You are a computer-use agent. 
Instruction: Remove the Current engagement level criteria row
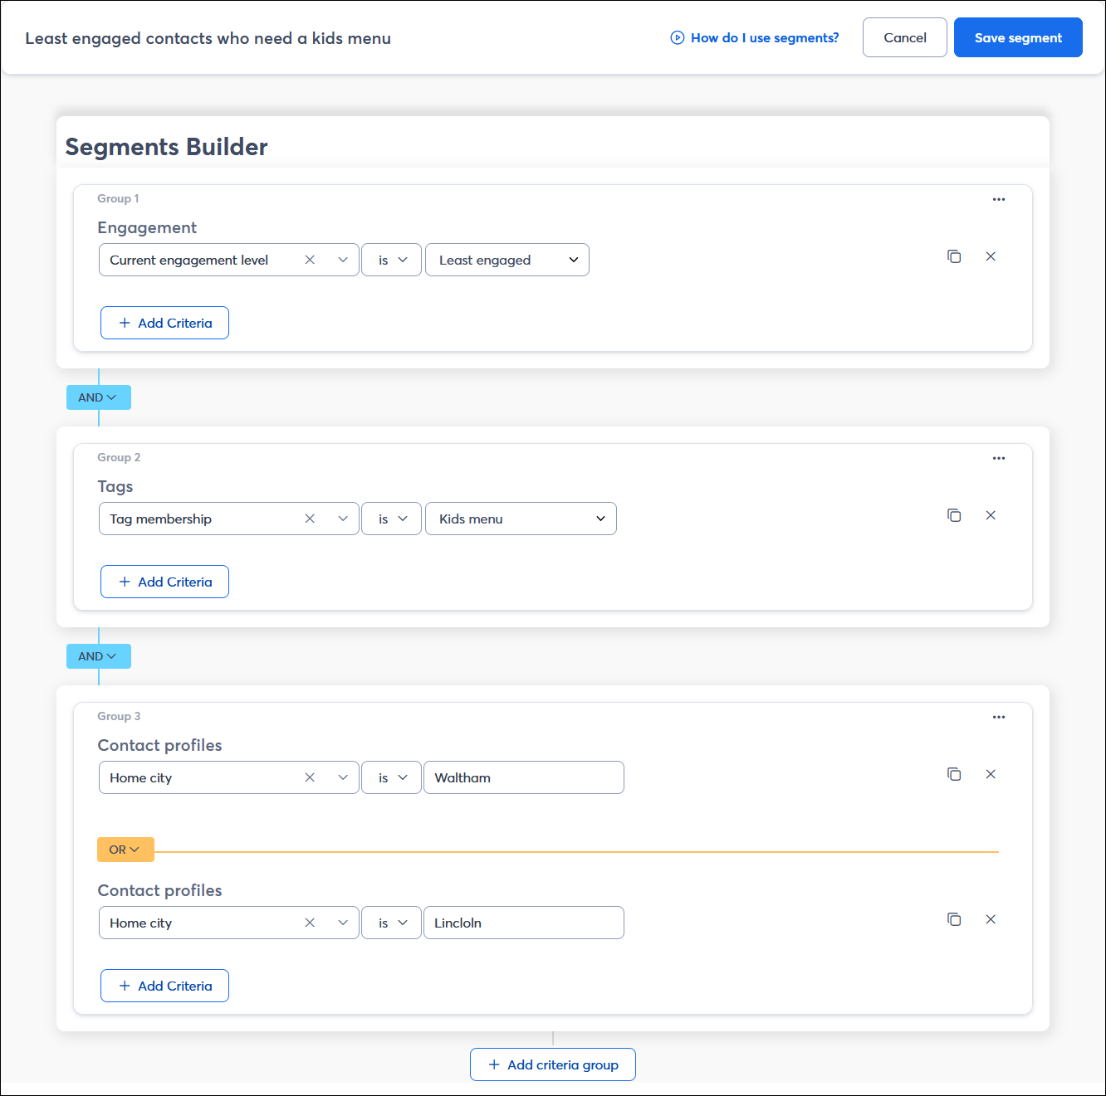[991, 256]
